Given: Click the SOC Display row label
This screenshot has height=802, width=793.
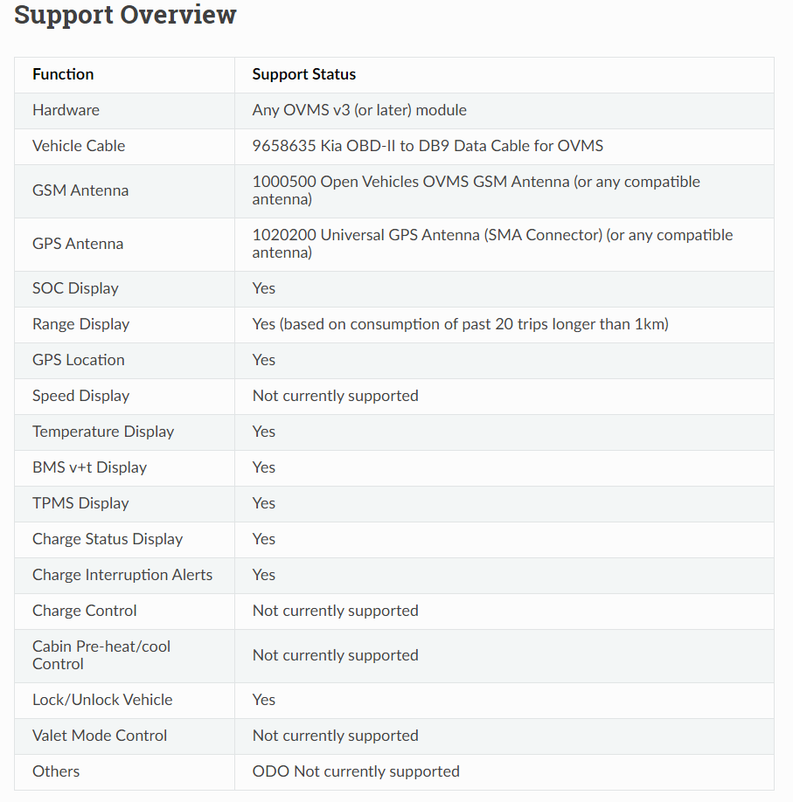Looking at the screenshot, I should pos(76,288).
